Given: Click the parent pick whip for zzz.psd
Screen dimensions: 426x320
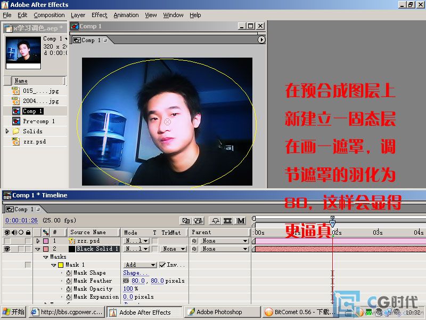Looking at the screenshot, I should 194,241.
